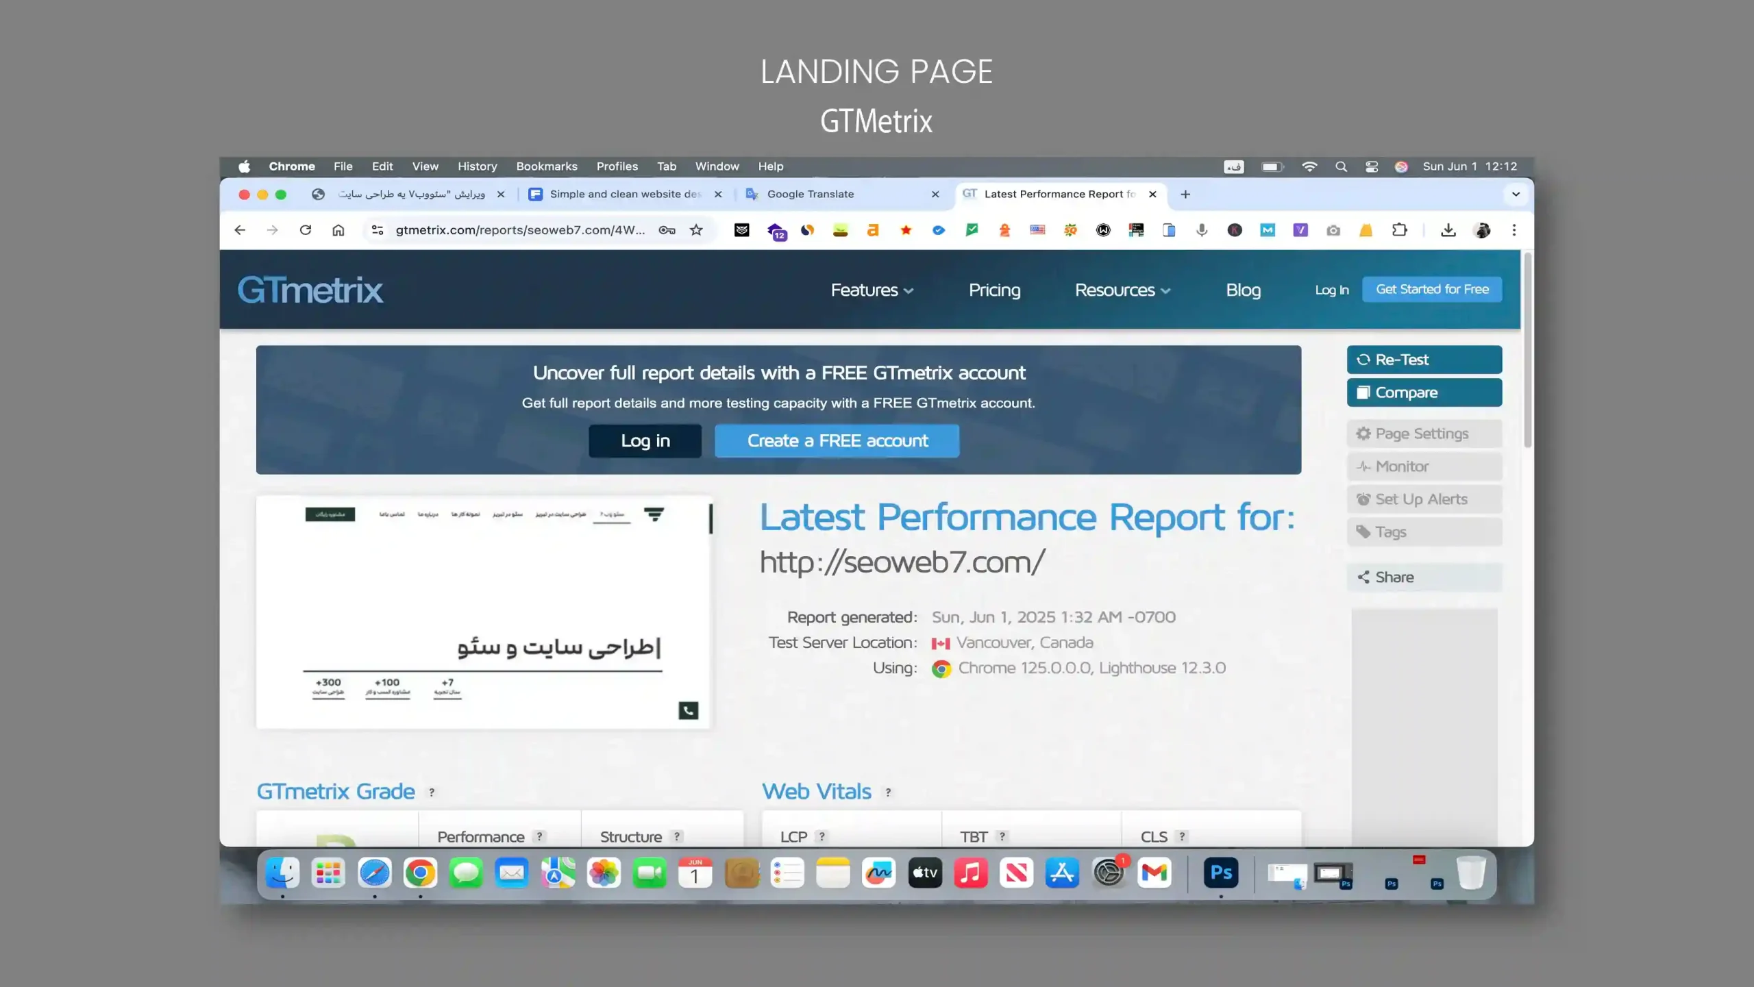View site information icon beside the URL

pos(378,230)
